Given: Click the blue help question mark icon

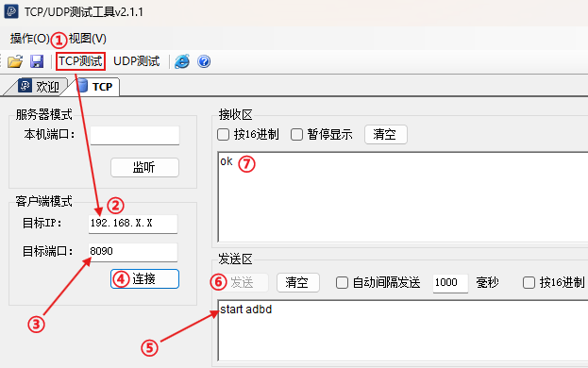Looking at the screenshot, I should tap(204, 61).
